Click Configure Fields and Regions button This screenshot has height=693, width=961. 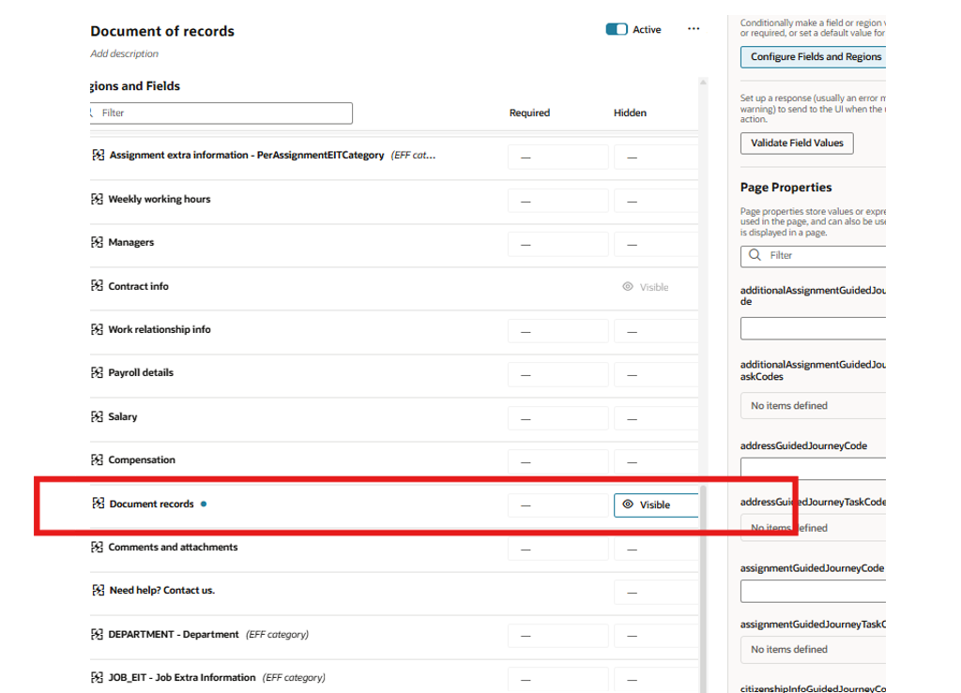coord(814,57)
